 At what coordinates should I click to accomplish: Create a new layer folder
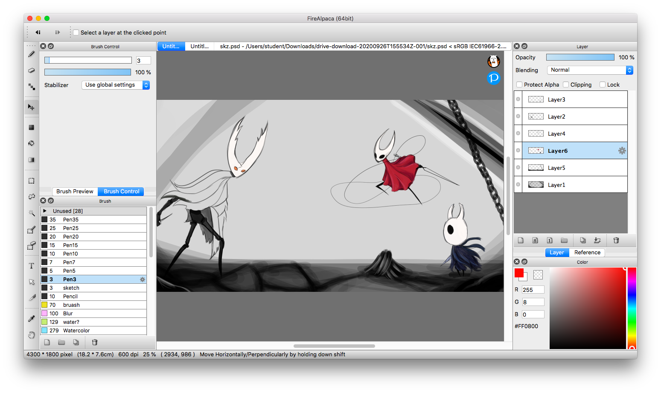[x=564, y=240]
